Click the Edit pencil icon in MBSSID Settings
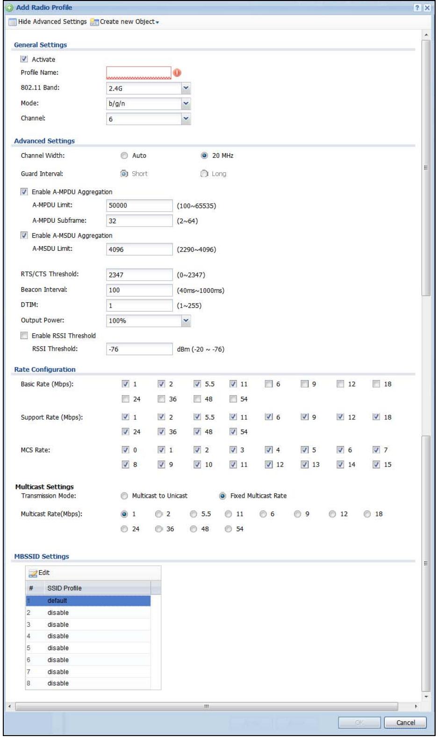 (x=33, y=573)
